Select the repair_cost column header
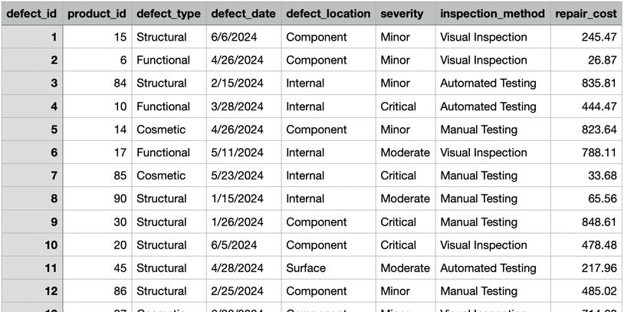Screen dimensions: 624x312 click(587, 14)
